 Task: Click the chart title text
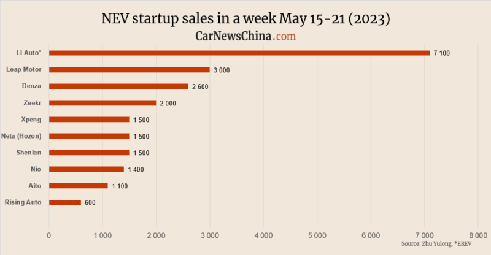point(246,19)
